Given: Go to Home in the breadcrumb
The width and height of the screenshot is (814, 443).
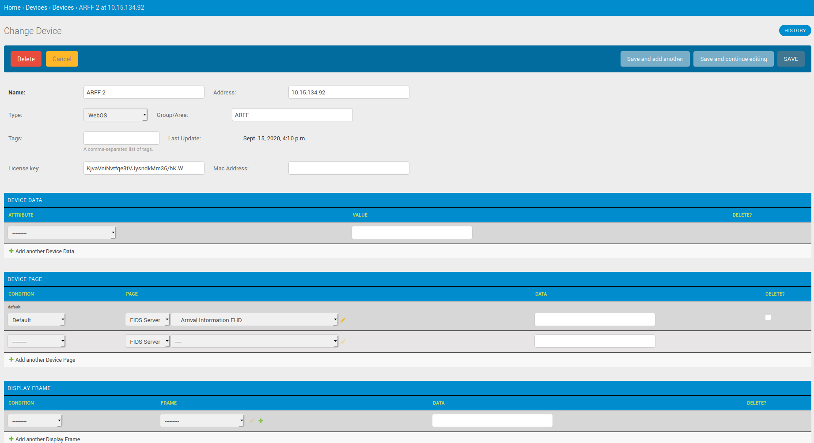Looking at the screenshot, I should (12, 8).
